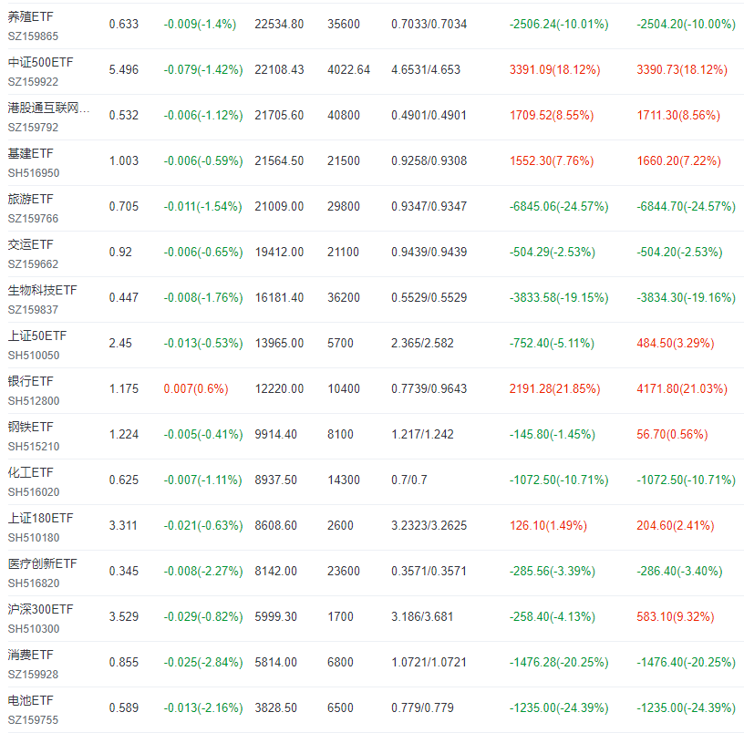
Task: Open the 上证50ETF fund name
Action: [x=37, y=336]
